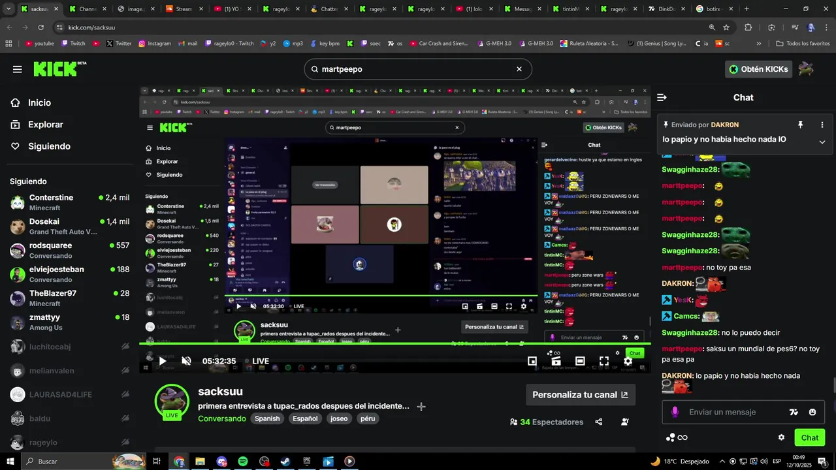Click the channel points infinity icon

[677, 438]
